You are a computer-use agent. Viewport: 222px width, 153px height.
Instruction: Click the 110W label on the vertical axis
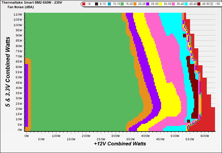pos(18,14)
